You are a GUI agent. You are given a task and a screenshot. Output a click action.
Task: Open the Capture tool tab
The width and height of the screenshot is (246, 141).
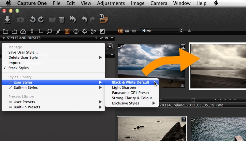14,31
